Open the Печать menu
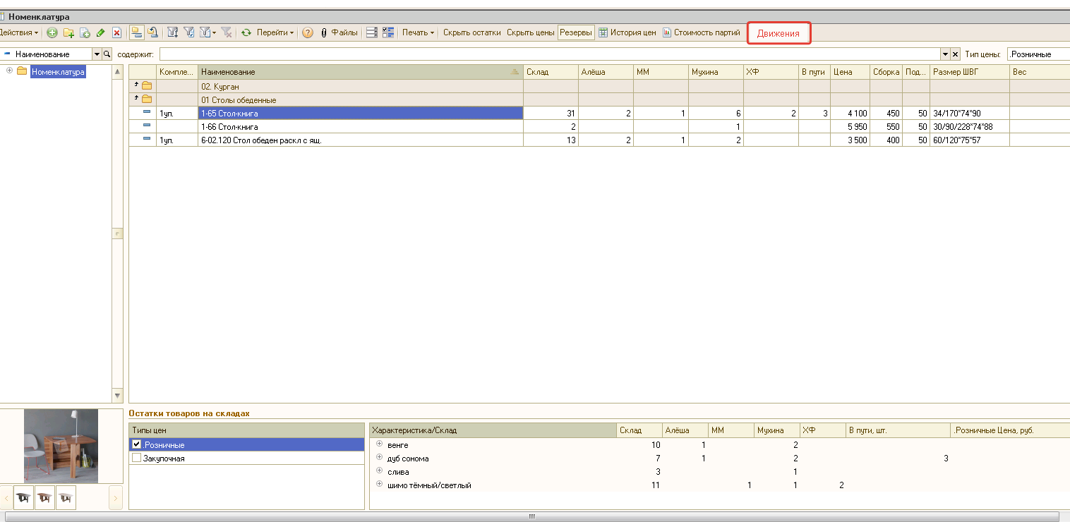The image size is (1070, 522). click(418, 32)
